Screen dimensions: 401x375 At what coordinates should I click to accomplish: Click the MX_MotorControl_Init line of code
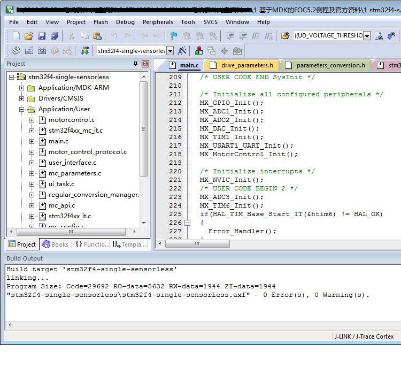tap(248, 154)
